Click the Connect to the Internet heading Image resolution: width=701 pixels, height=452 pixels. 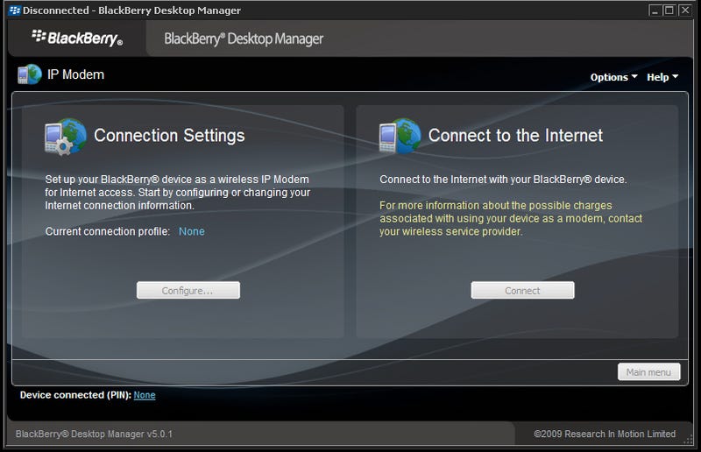point(515,136)
